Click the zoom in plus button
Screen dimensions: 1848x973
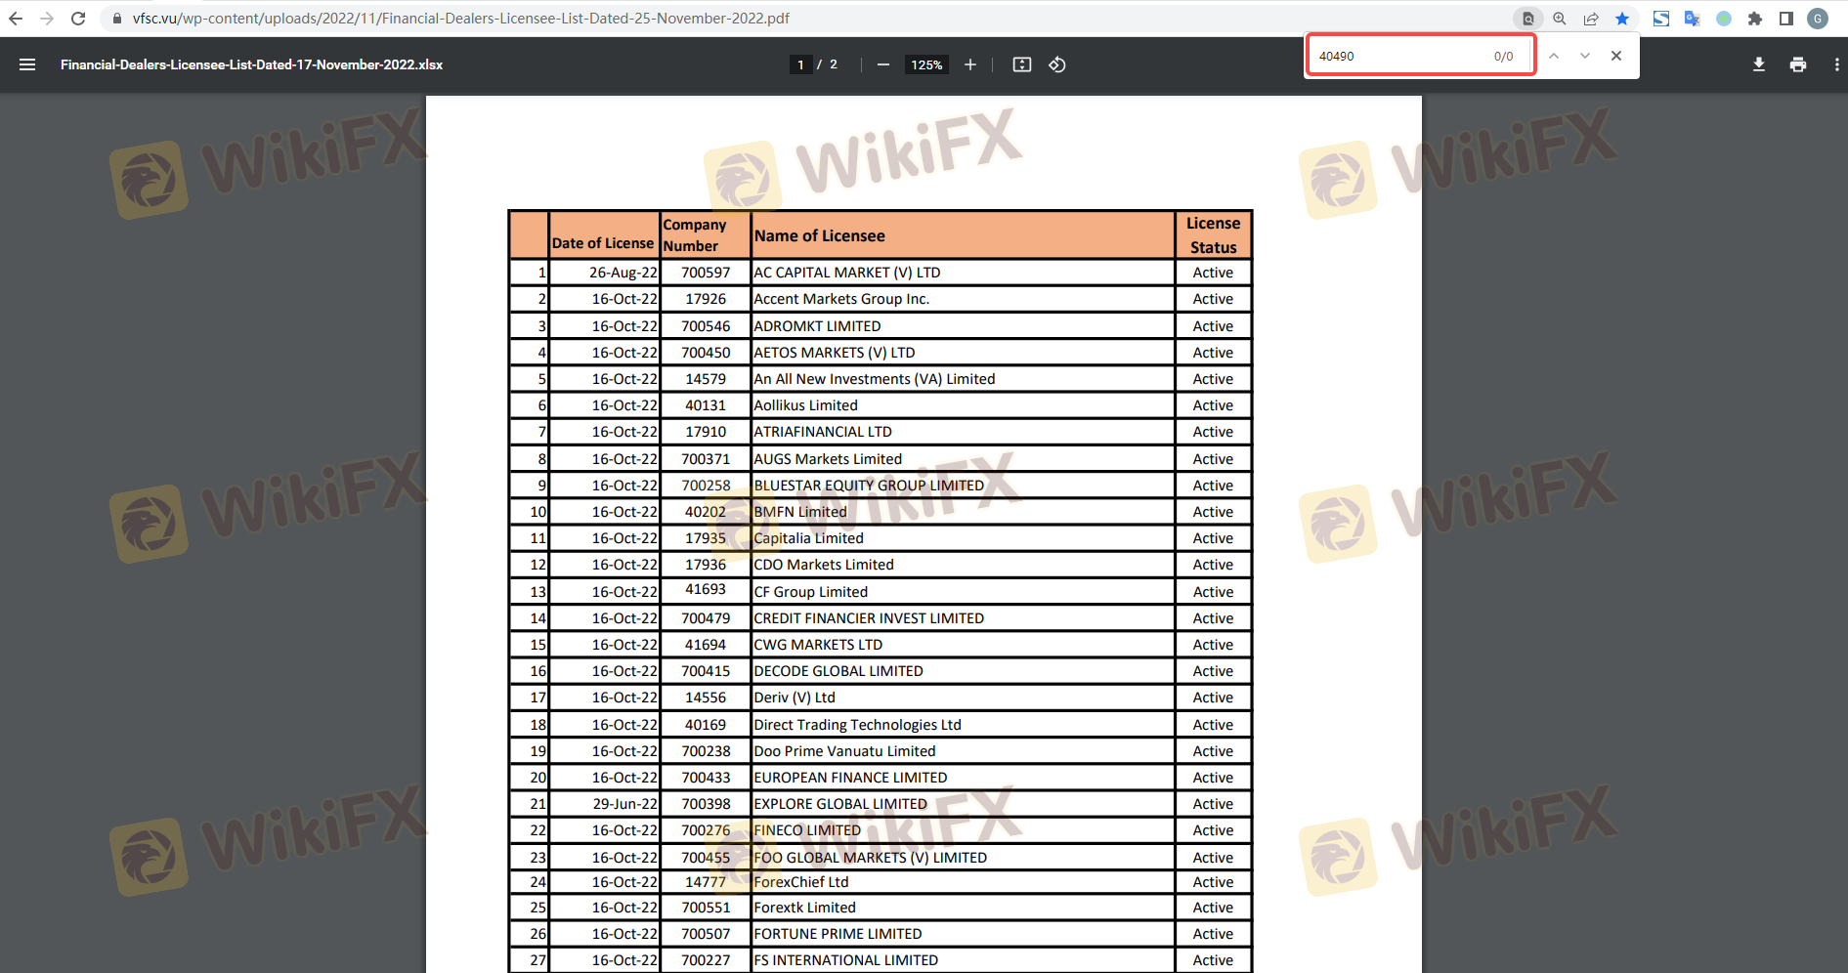coord(970,64)
